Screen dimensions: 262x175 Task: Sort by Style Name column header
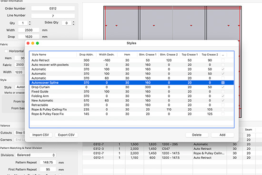39,54
